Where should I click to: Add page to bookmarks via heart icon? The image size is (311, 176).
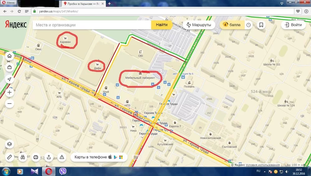click(x=298, y=11)
